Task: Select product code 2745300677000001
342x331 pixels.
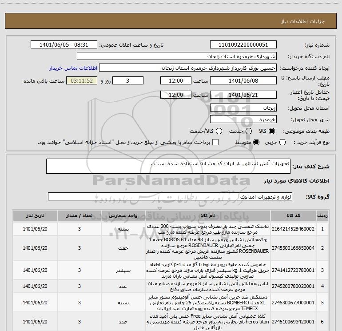Action: 293,303
